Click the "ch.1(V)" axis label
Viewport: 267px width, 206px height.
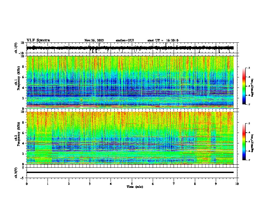coord(16,48)
